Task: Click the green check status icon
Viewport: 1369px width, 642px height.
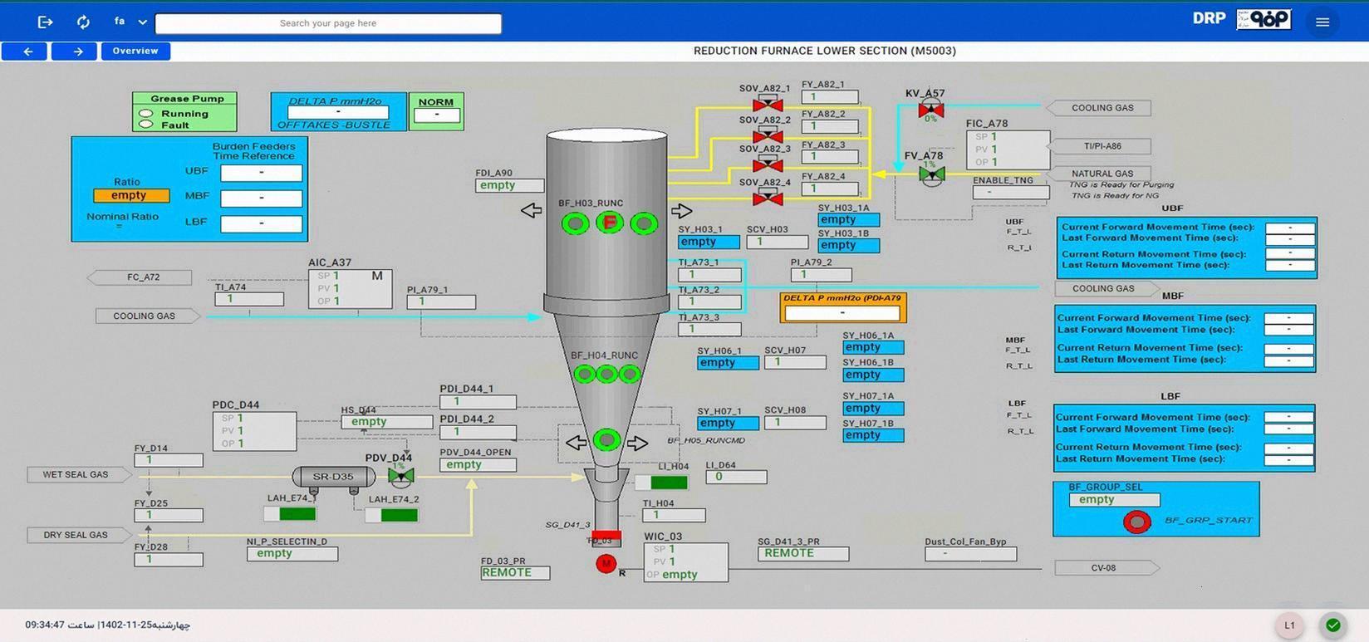Action: click(x=1333, y=625)
